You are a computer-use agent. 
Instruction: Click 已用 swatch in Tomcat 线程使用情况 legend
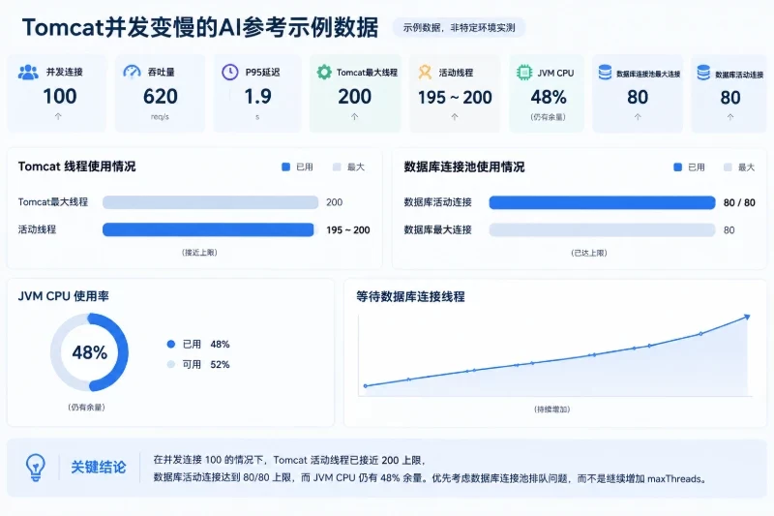click(x=285, y=167)
